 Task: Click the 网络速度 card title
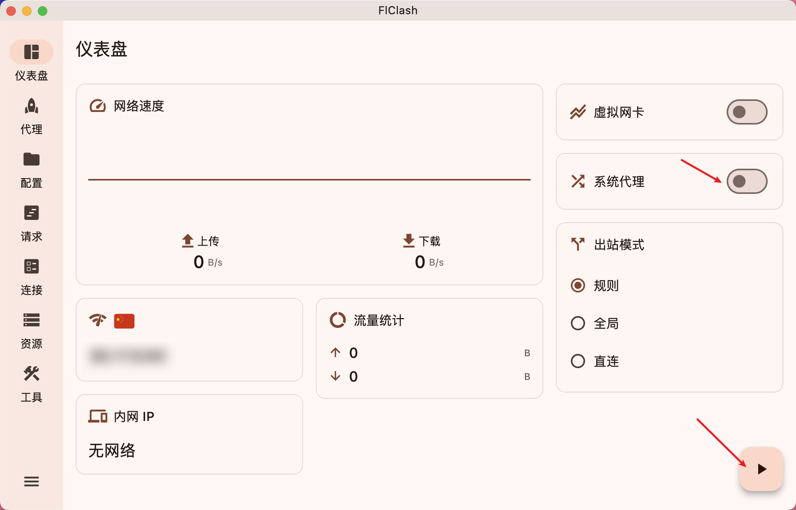(139, 106)
